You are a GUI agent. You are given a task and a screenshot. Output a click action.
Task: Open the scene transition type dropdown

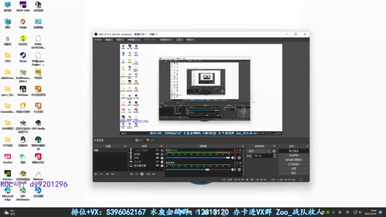coord(259,151)
